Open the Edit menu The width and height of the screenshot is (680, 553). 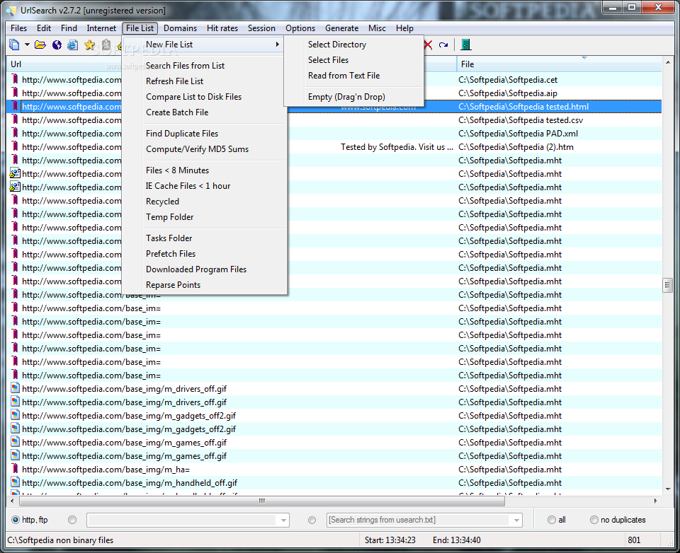pyautogui.click(x=44, y=28)
